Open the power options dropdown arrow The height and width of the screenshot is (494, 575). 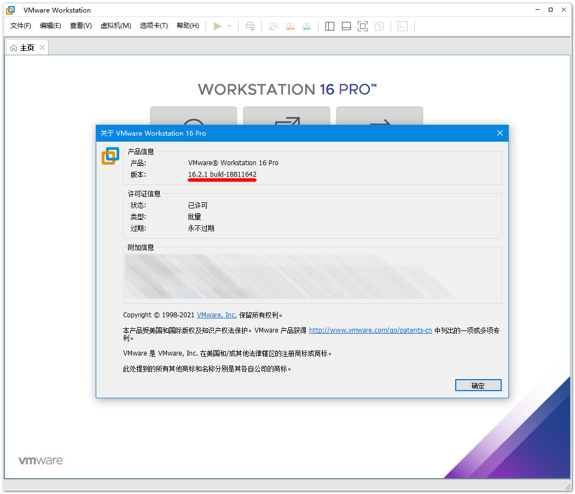[x=229, y=26]
